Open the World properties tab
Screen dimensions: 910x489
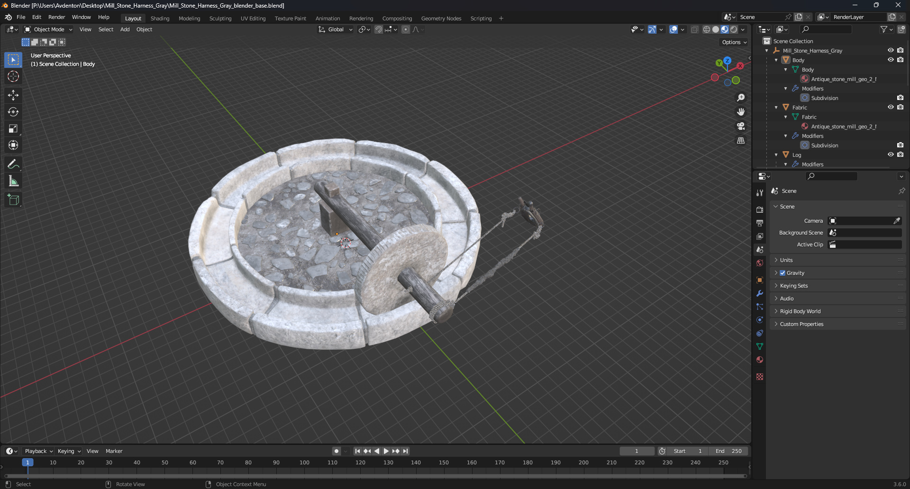click(x=760, y=263)
